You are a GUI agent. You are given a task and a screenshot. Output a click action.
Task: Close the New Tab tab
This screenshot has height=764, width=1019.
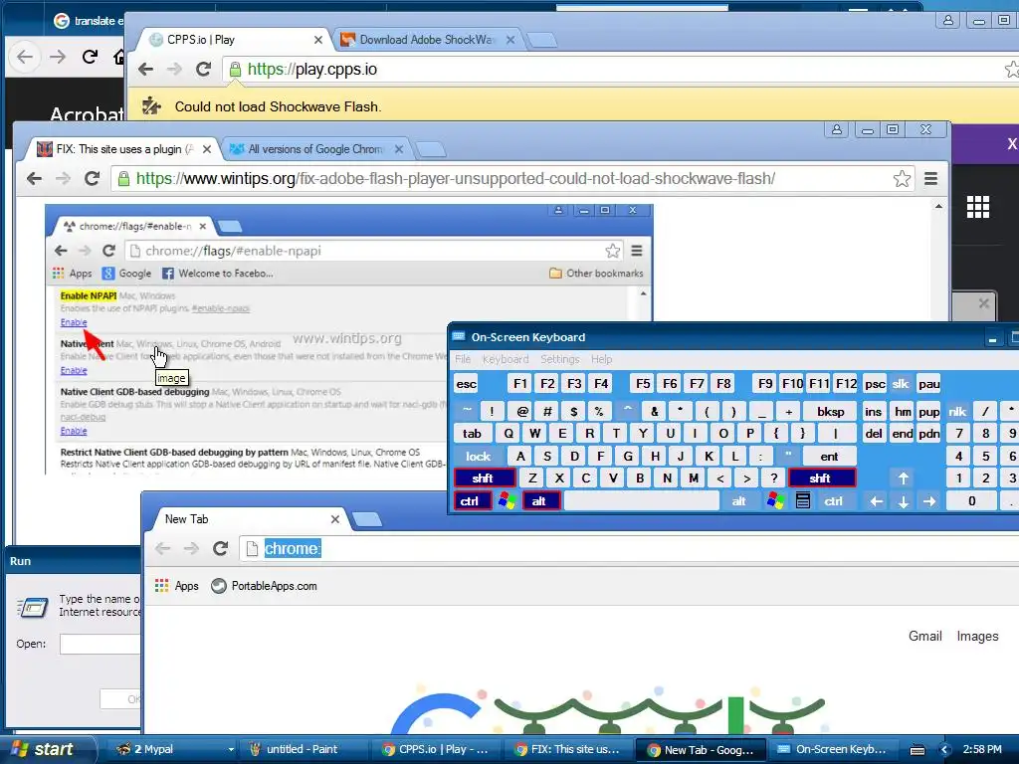[x=334, y=519]
